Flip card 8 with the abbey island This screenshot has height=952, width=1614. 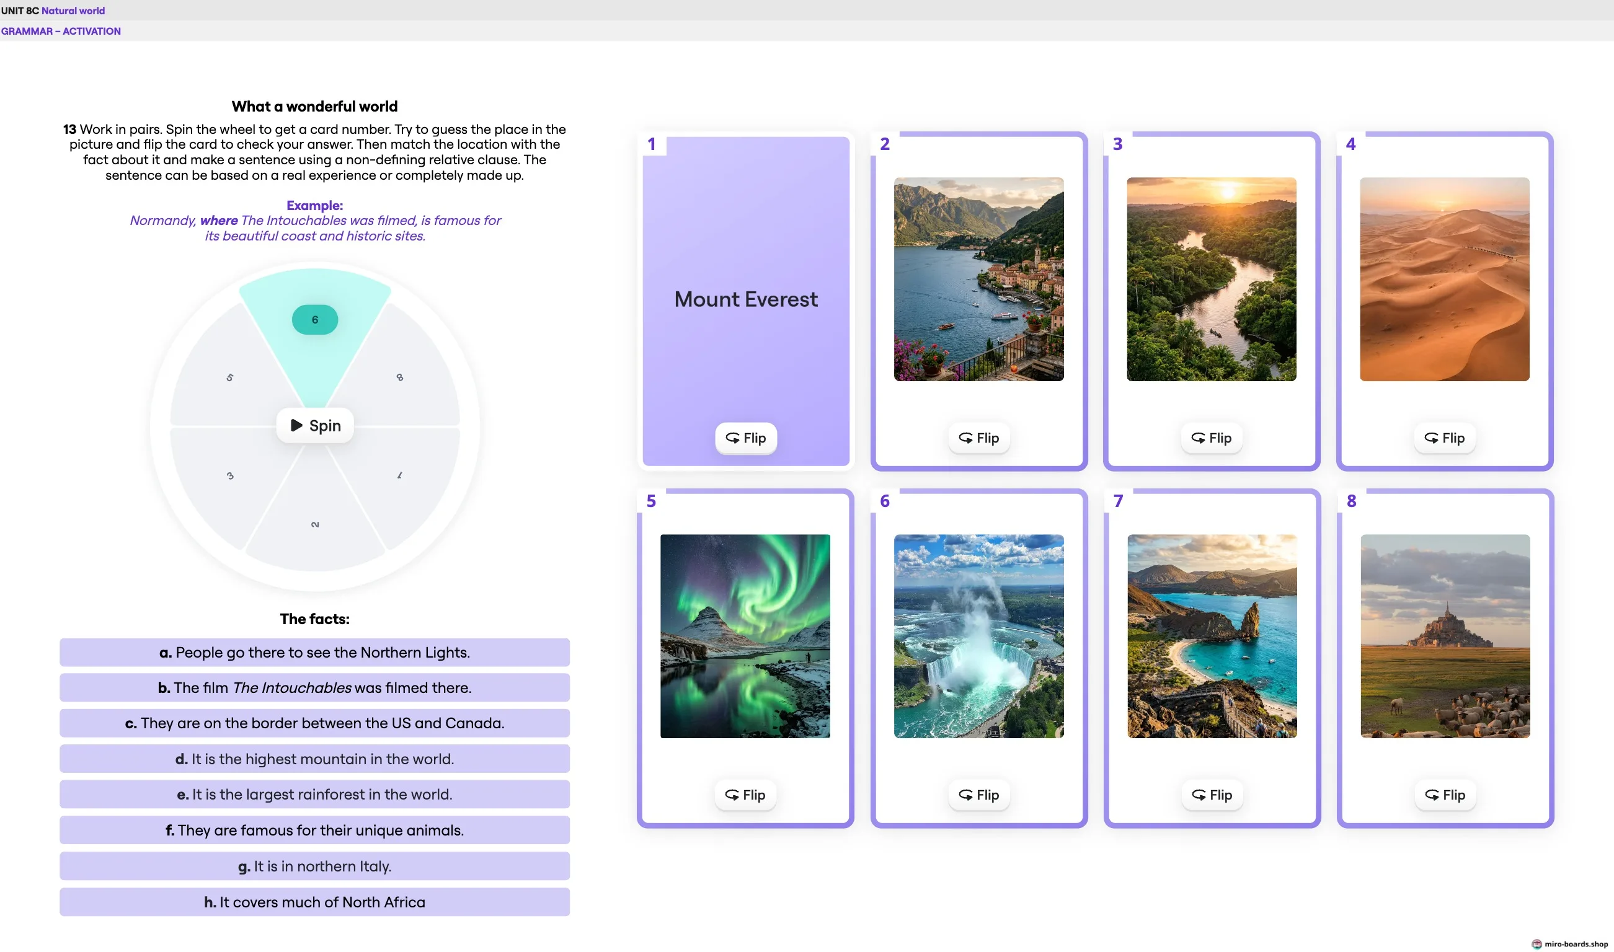(1445, 795)
